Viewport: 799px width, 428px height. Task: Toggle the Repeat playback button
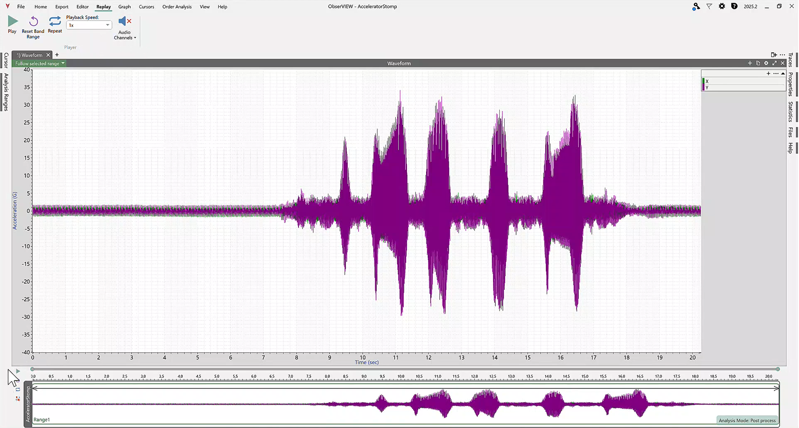click(x=55, y=21)
